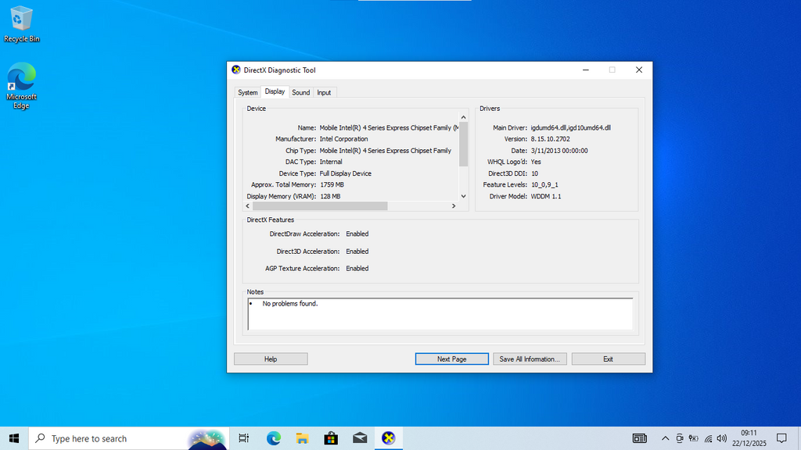Open the notifications icon in the system tray
This screenshot has width=801, height=450.
coord(781,438)
